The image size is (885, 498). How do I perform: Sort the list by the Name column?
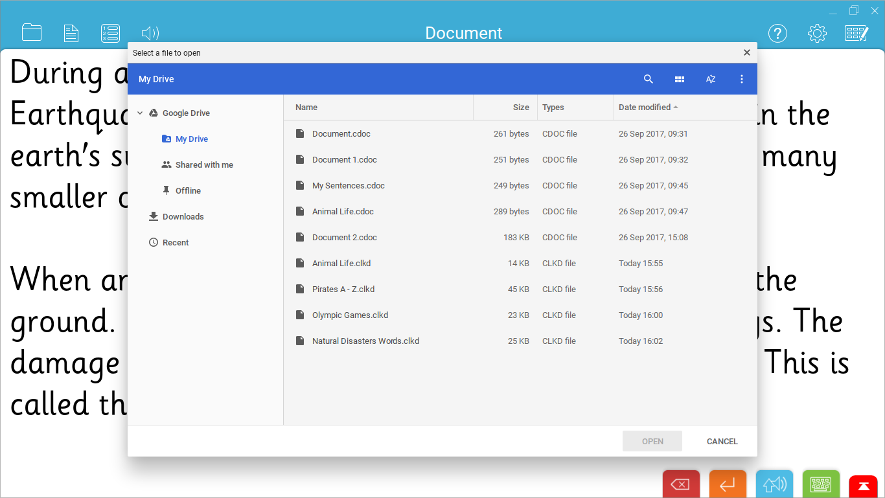[306, 108]
